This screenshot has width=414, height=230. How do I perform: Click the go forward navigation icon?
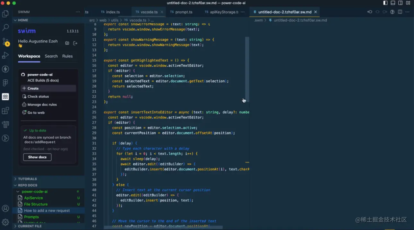pyautogui.click(x=385, y=12)
